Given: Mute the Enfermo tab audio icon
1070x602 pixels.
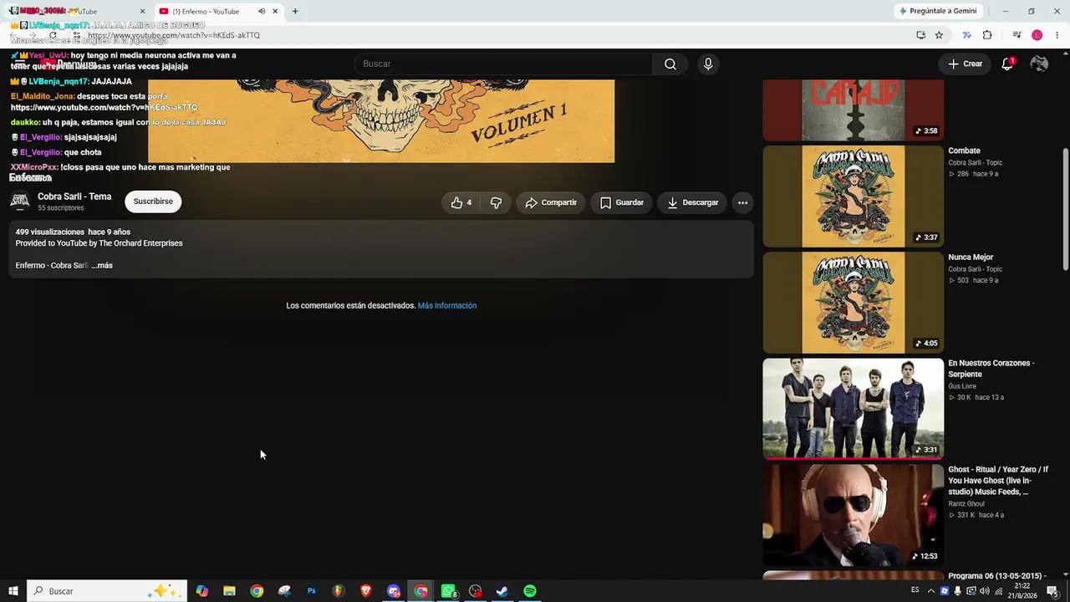Looking at the screenshot, I should [262, 12].
